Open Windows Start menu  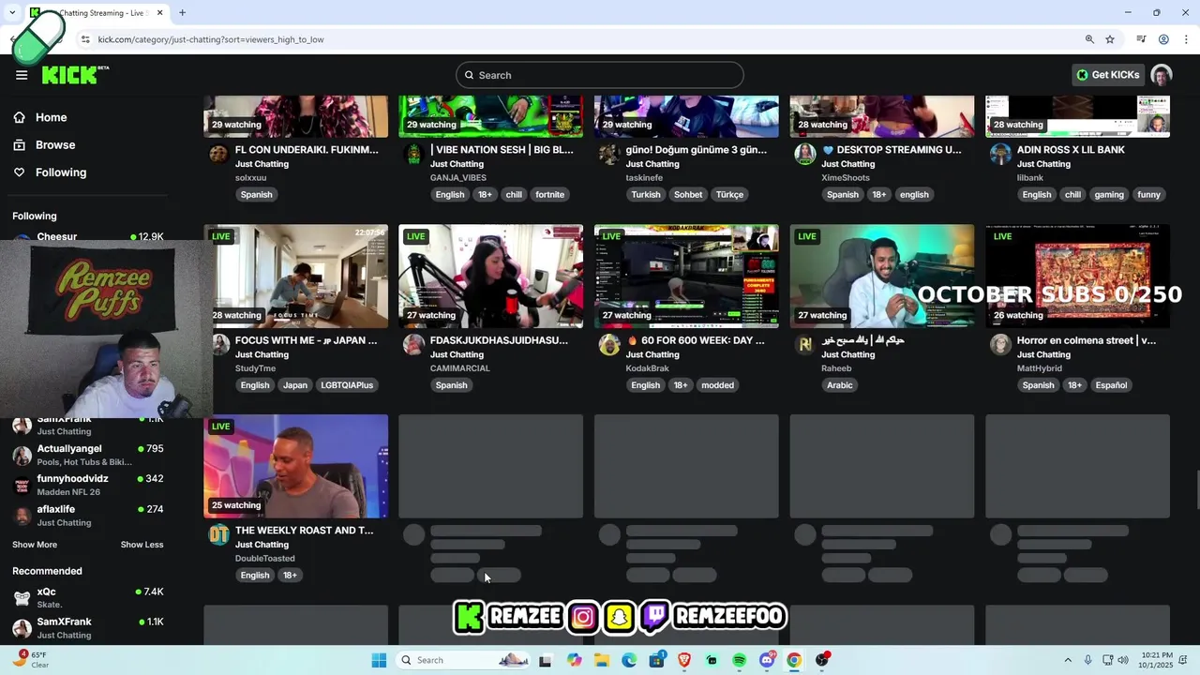pyautogui.click(x=379, y=660)
